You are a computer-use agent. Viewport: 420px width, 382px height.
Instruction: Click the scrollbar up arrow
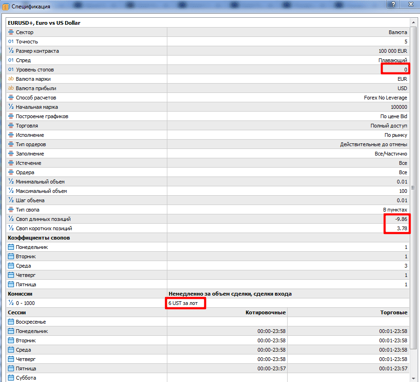pos(413,22)
